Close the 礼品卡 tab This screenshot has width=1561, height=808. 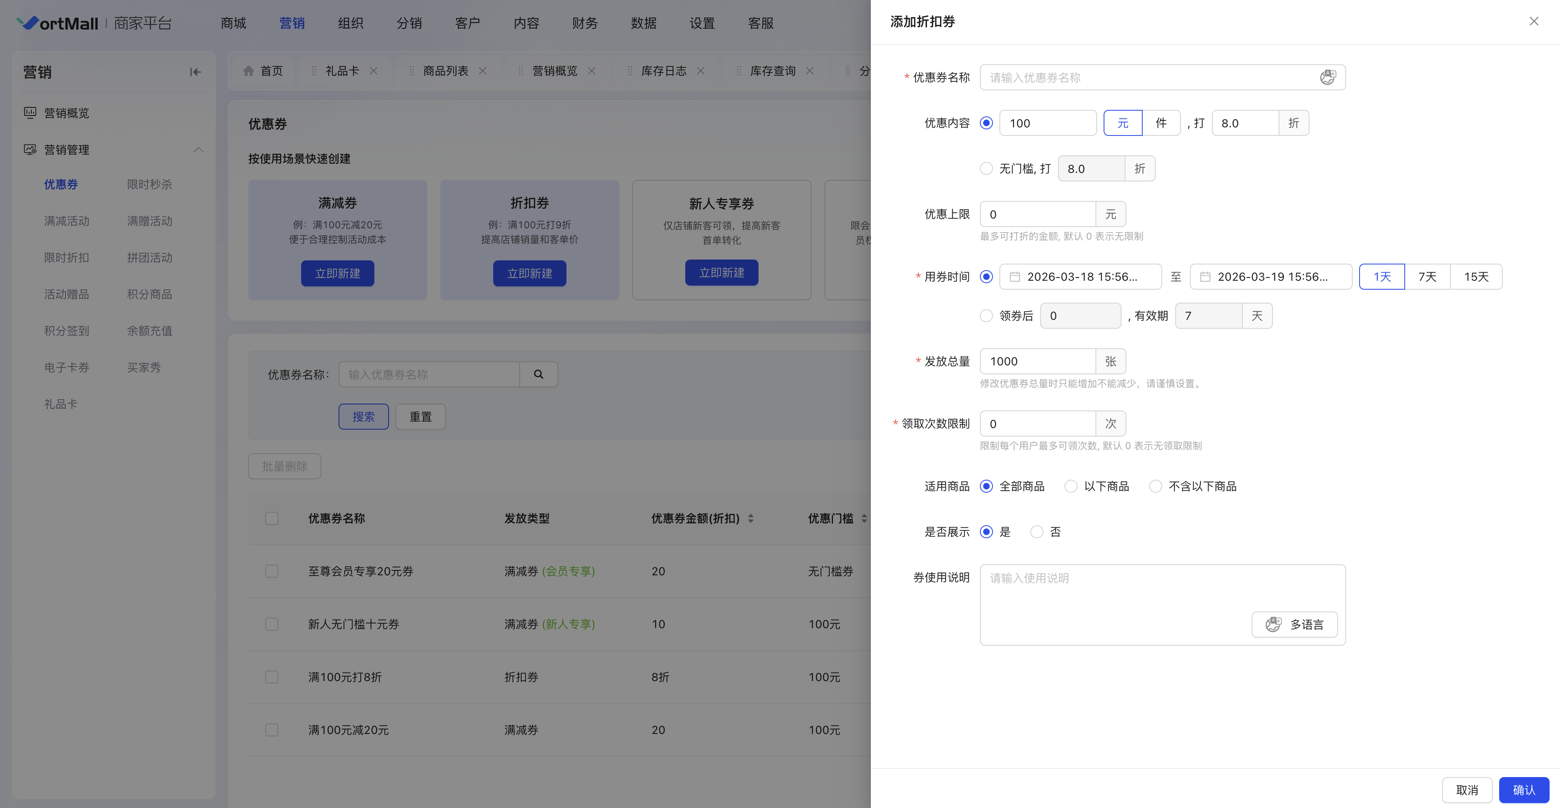[374, 71]
